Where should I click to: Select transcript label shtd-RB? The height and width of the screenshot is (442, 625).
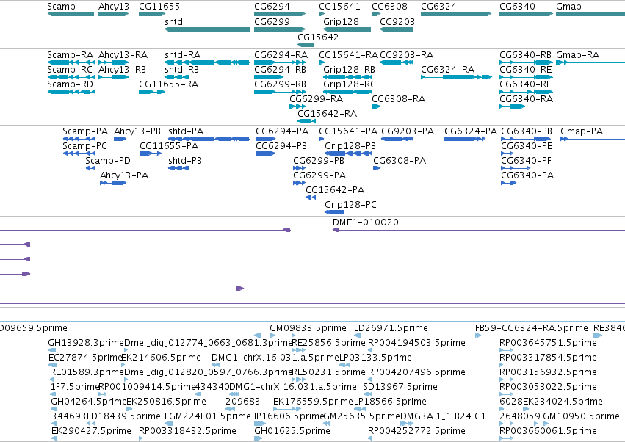(181, 70)
